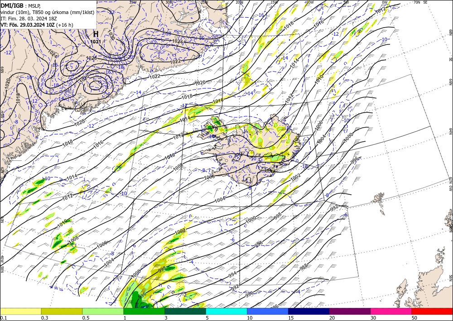Click the H high-pressure marker over Greenland
453x321 pixels.
pos(96,34)
